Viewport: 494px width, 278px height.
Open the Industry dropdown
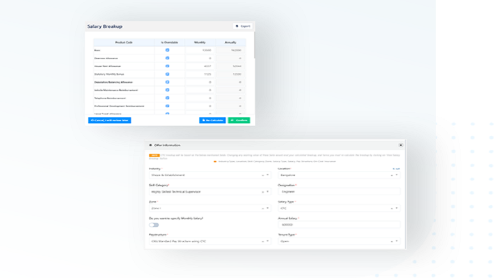(210, 175)
